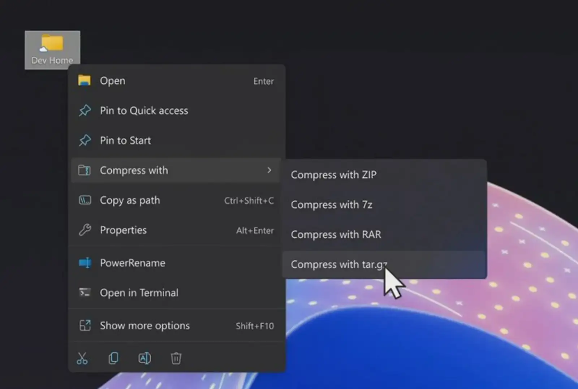The width and height of the screenshot is (578, 389).
Task: Expand the Compress with submenu arrow
Action: (269, 170)
